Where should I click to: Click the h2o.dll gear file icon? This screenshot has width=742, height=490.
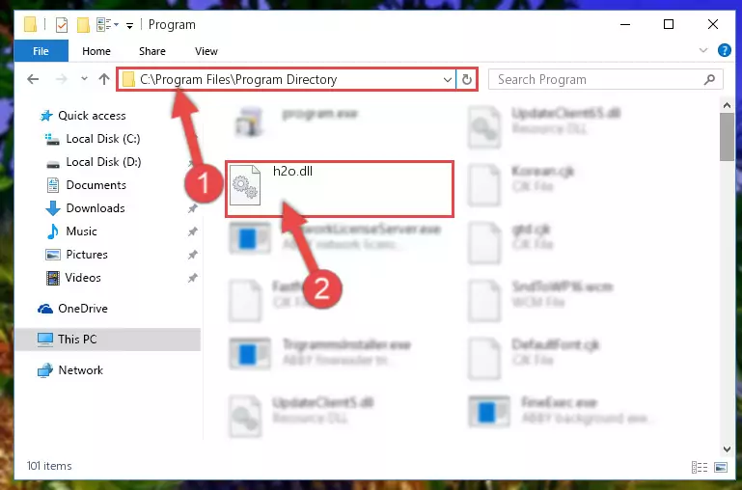tap(245, 185)
